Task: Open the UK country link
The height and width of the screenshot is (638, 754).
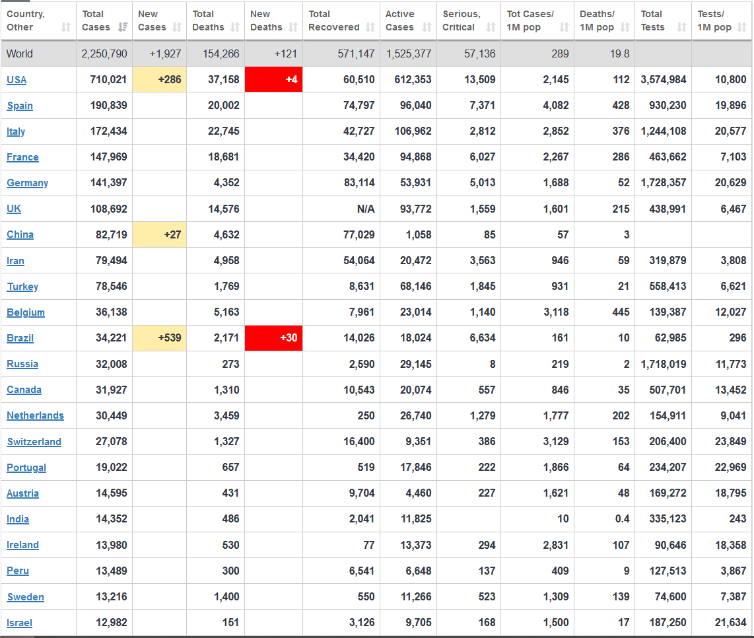Action: (14, 209)
